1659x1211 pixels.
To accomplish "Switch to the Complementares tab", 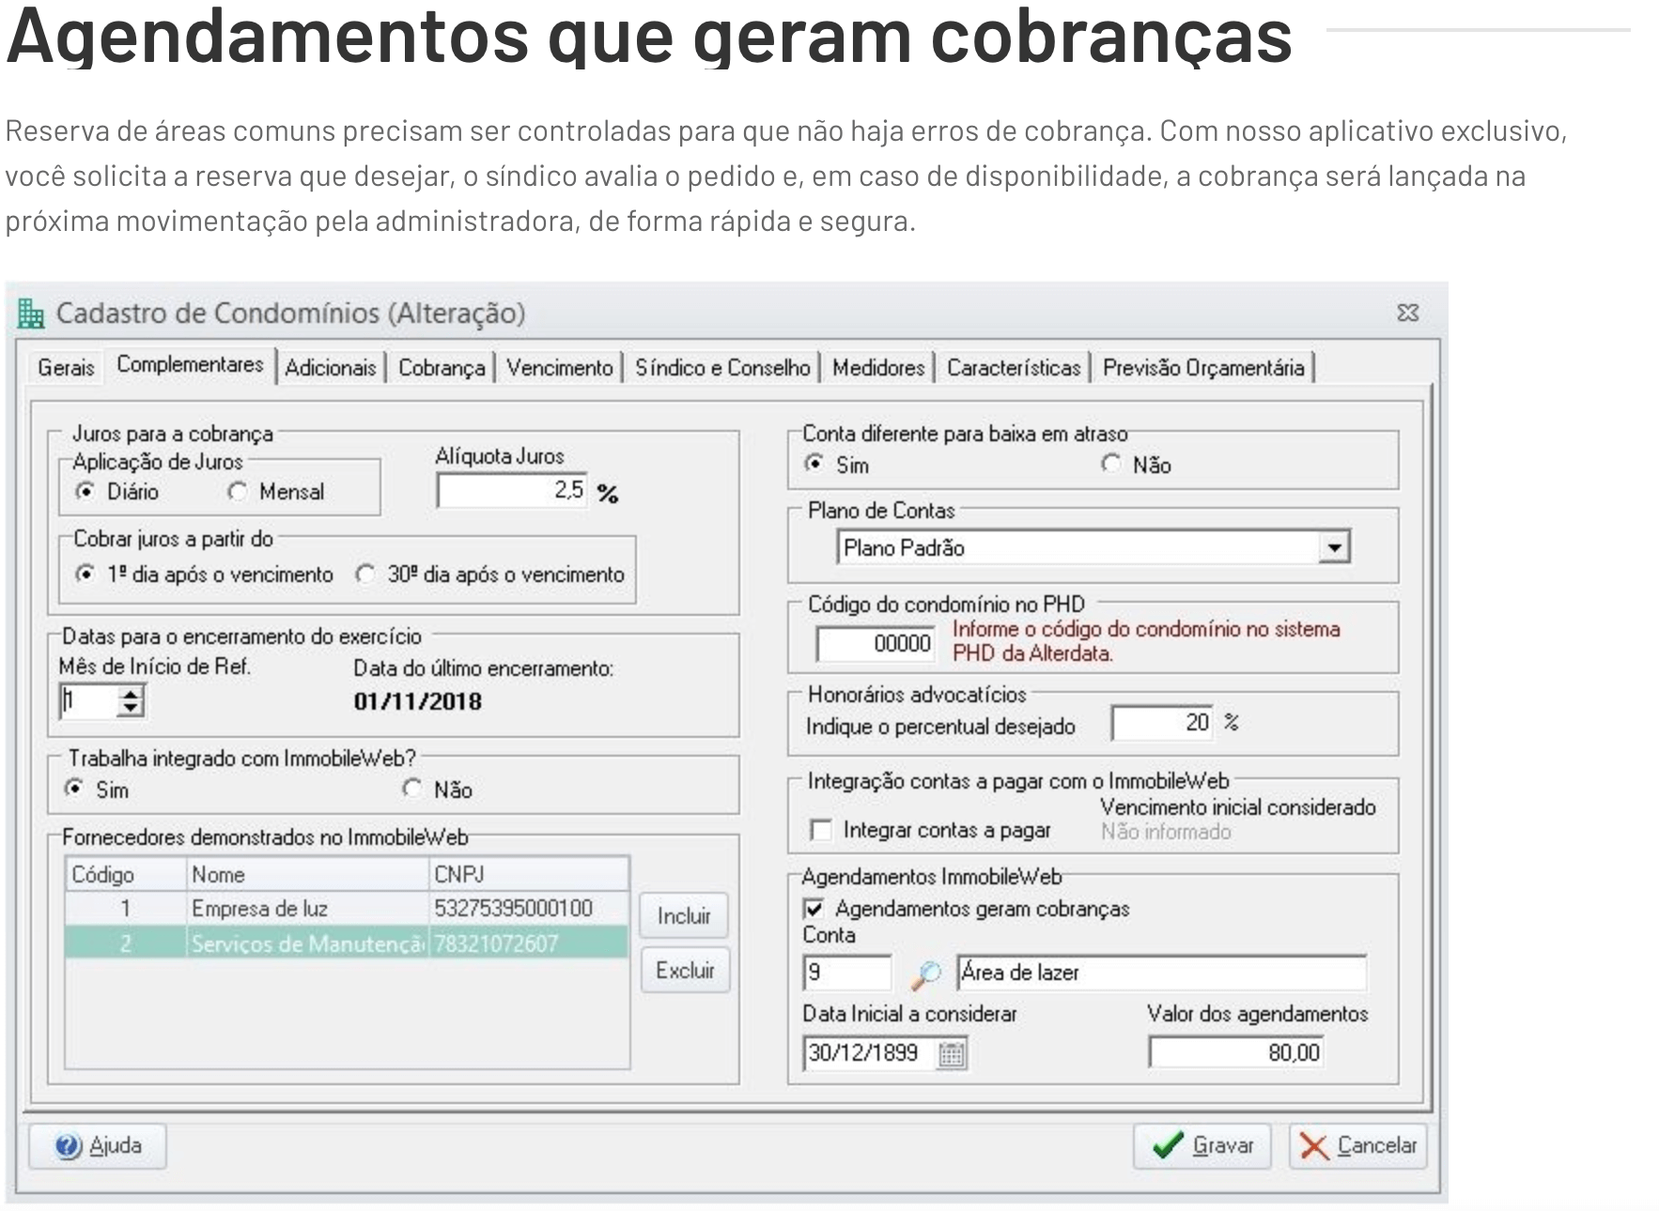I will pos(190,364).
